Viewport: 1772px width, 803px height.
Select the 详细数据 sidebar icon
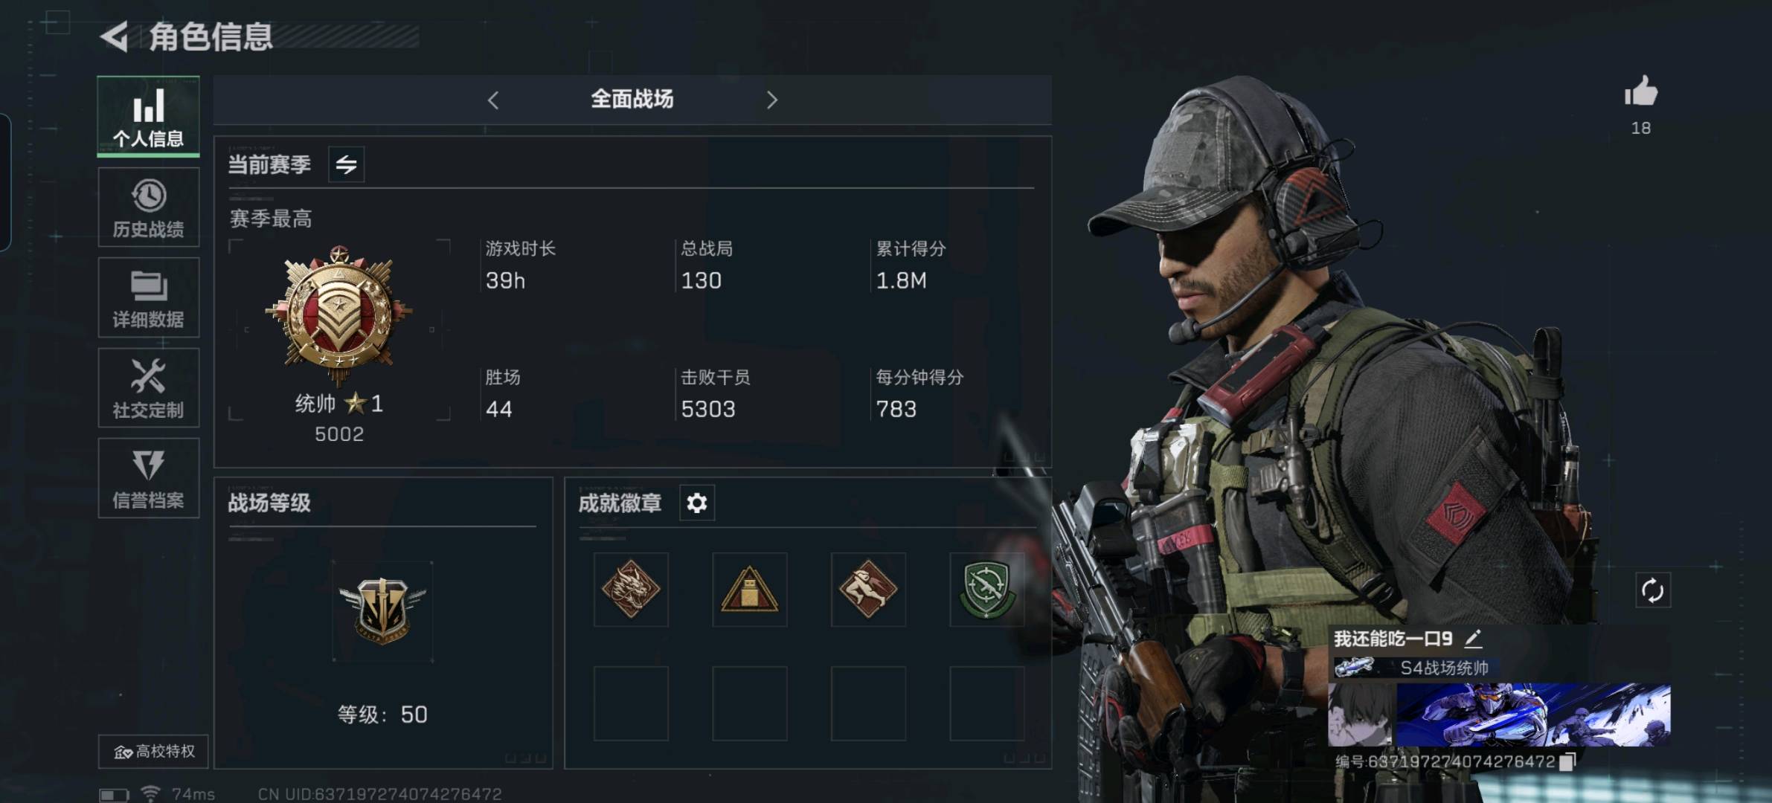[x=149, y=297]
